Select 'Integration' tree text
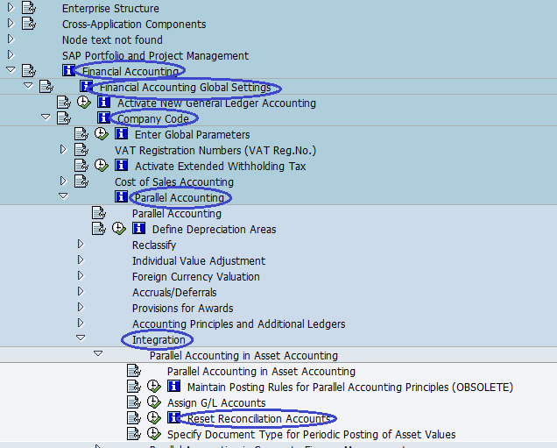The image size is (557, 448). (x=159, y=340)
